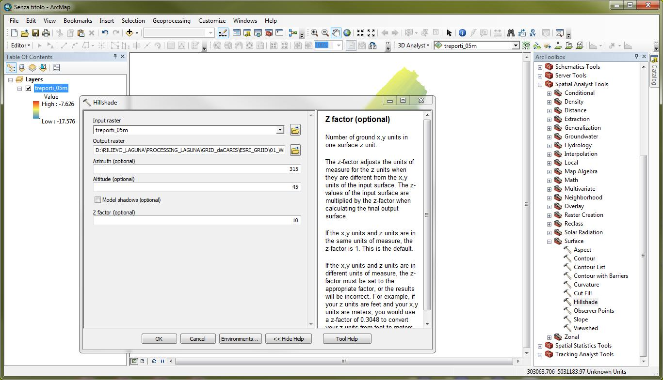This screenshot has width=663, height=380.
Task: Pick the Select Elements arrow tool
Action: pyautogui.click(x=449, y=33)
